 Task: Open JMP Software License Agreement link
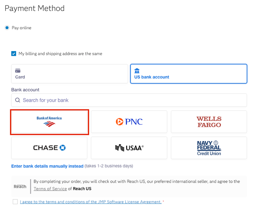pyautogui.click(x=90, y=202)
